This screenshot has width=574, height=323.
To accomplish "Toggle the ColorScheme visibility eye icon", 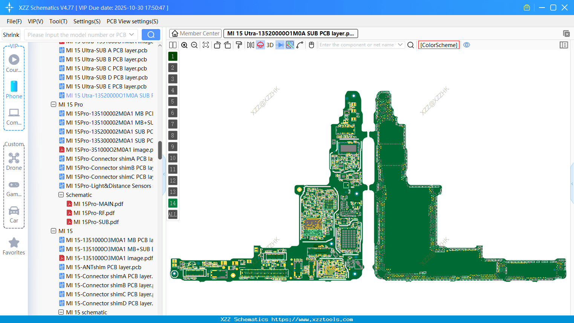I will [x=467, y=45].
